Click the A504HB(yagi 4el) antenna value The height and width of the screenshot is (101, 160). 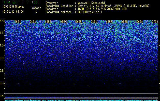pyautogui.click(x=90, y=12)
